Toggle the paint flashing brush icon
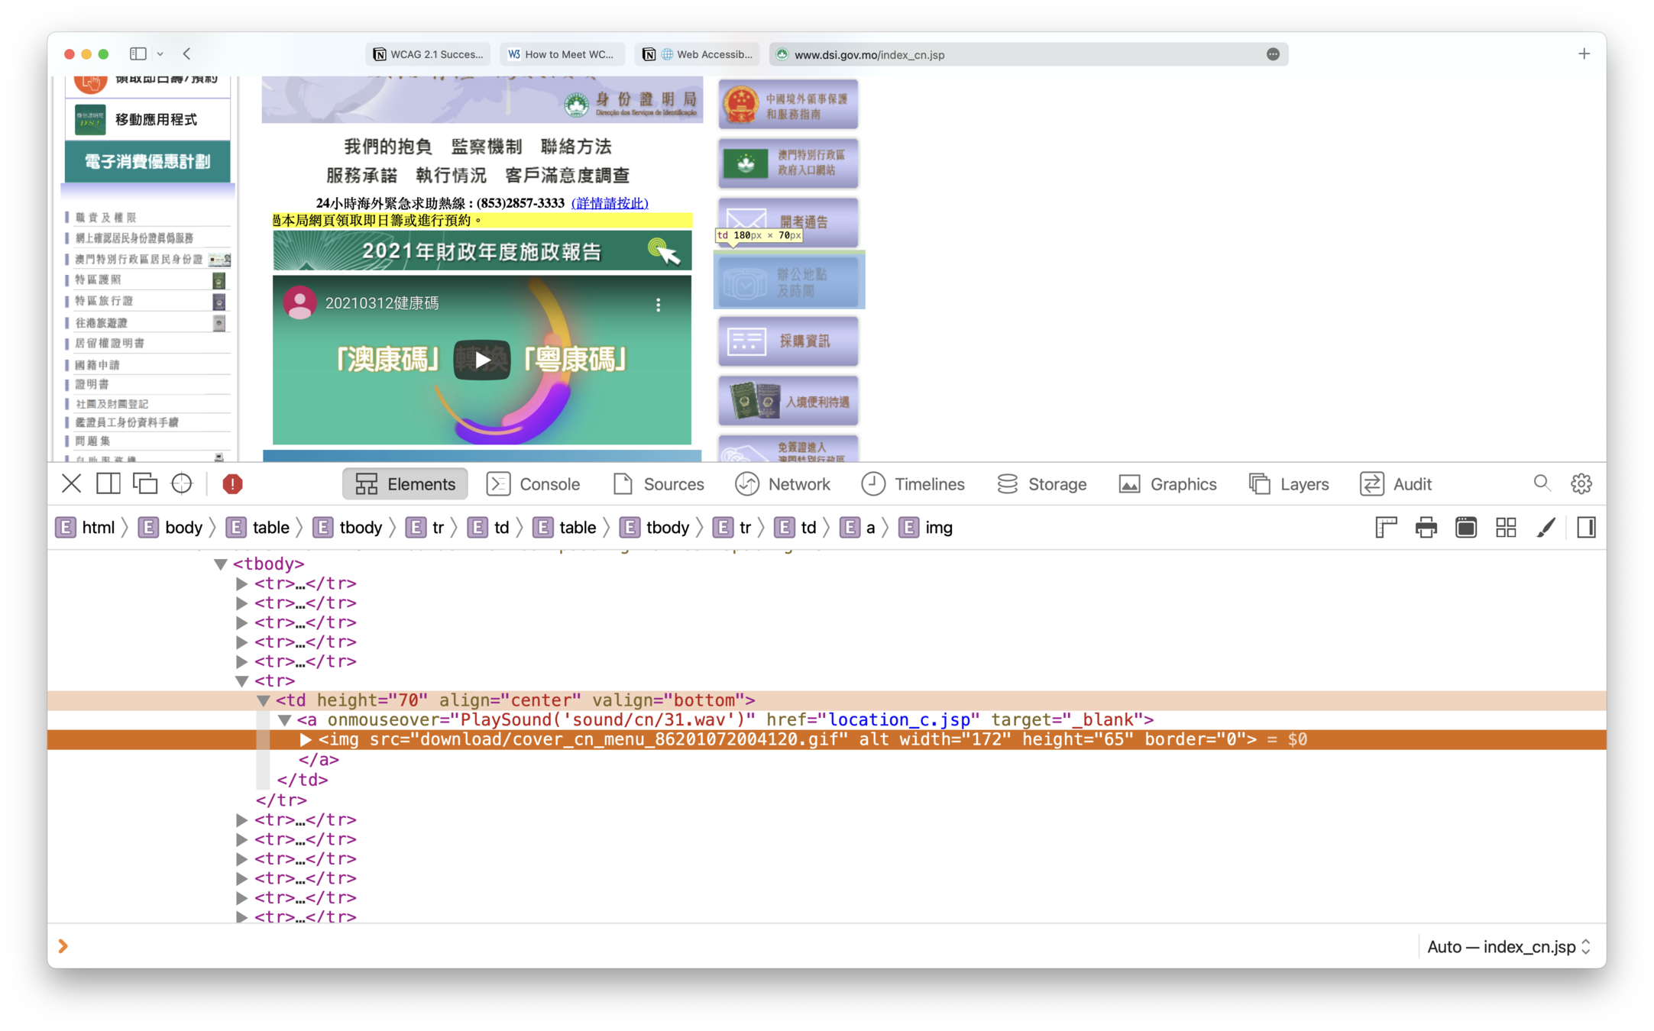The image size is (1654, 1031). [x=1546, y=527]
